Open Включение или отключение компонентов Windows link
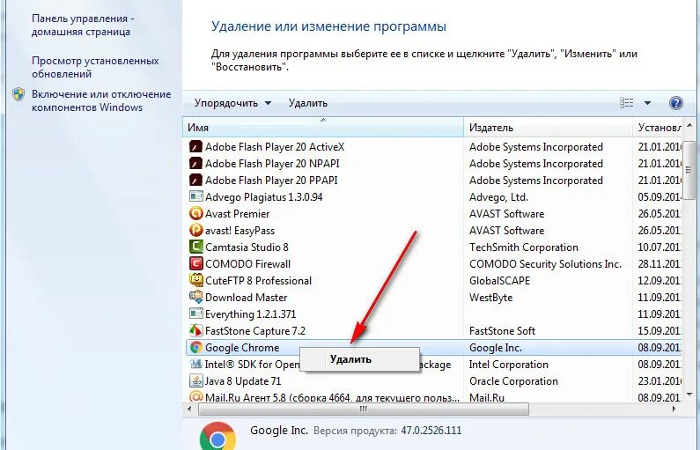This screenshot has width=700, height=450. [101, 101]
